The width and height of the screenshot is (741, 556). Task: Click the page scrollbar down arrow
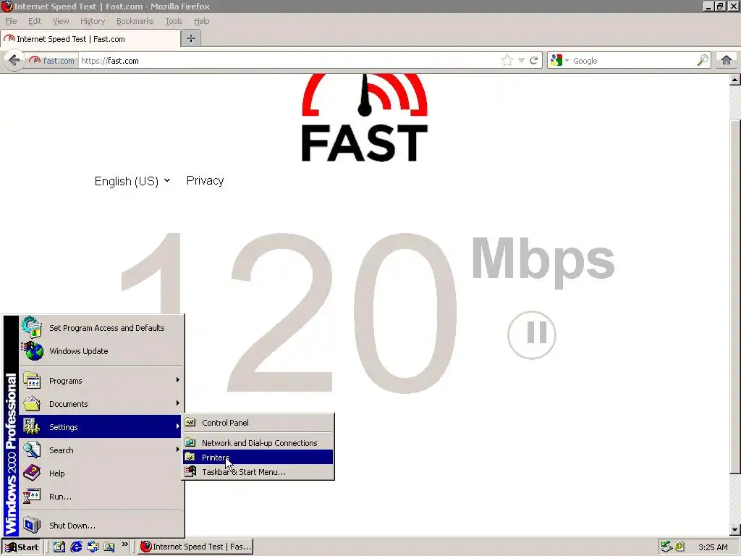735,530
